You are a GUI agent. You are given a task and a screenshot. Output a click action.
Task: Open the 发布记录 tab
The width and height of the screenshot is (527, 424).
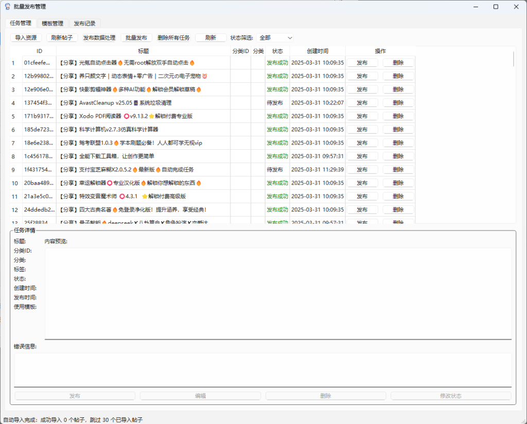coord(84,23)
